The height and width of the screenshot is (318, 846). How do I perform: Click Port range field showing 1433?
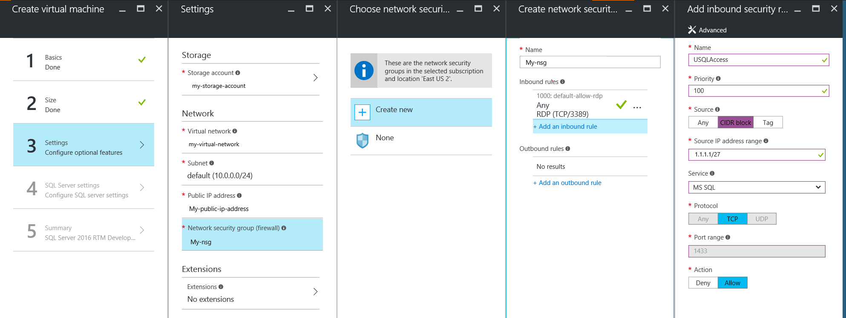click(757, 251)
